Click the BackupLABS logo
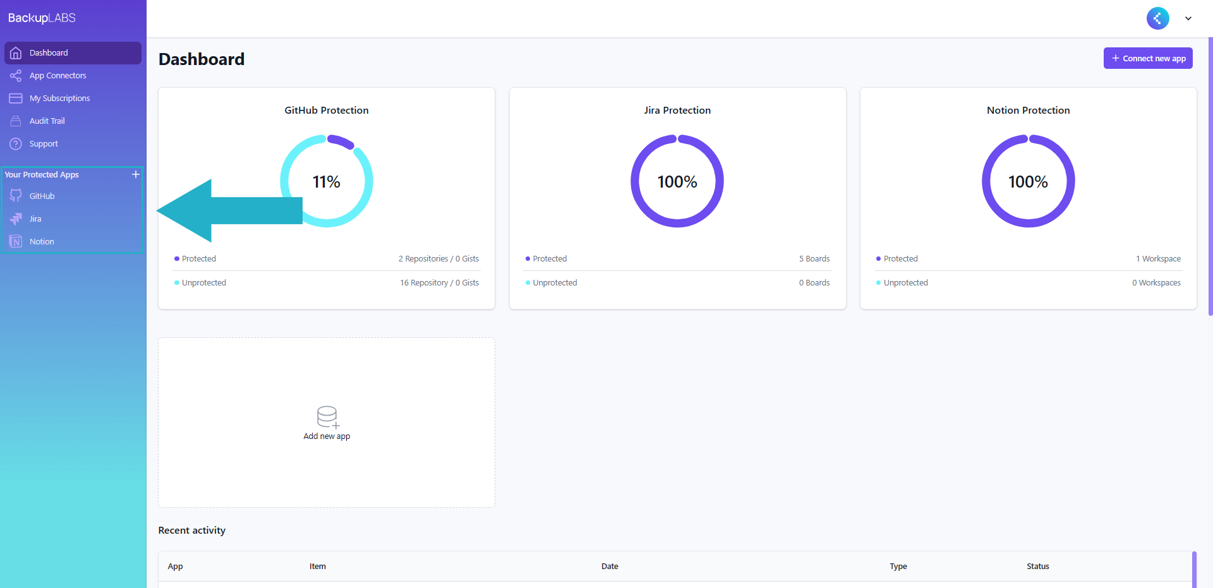This screenshot has height=588, width=1213. pos(42,18)
